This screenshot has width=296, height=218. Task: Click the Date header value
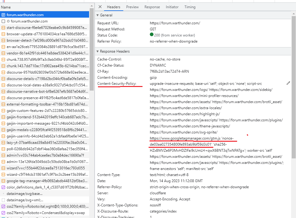click(x=176, y=181)
